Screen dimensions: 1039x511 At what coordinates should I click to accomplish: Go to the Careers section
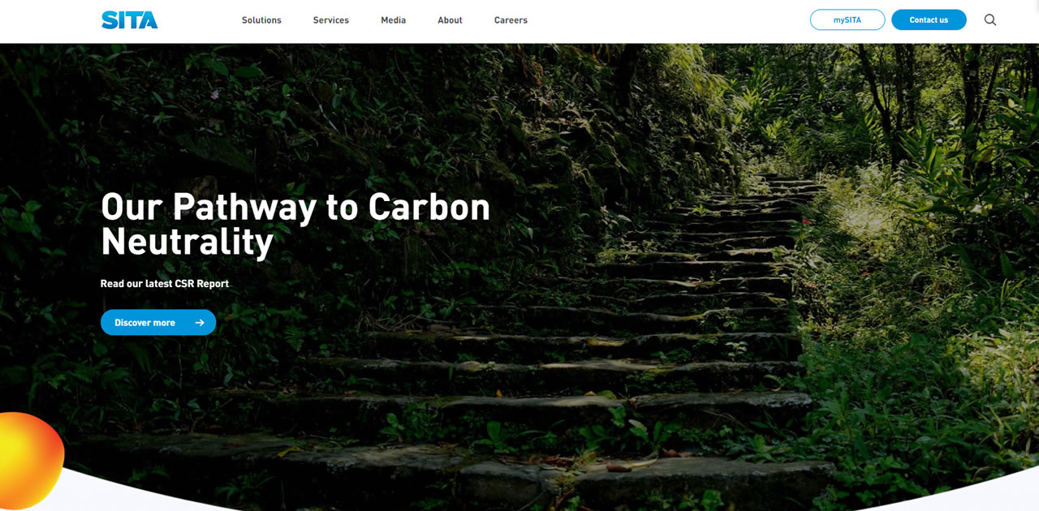pos(511,20)
